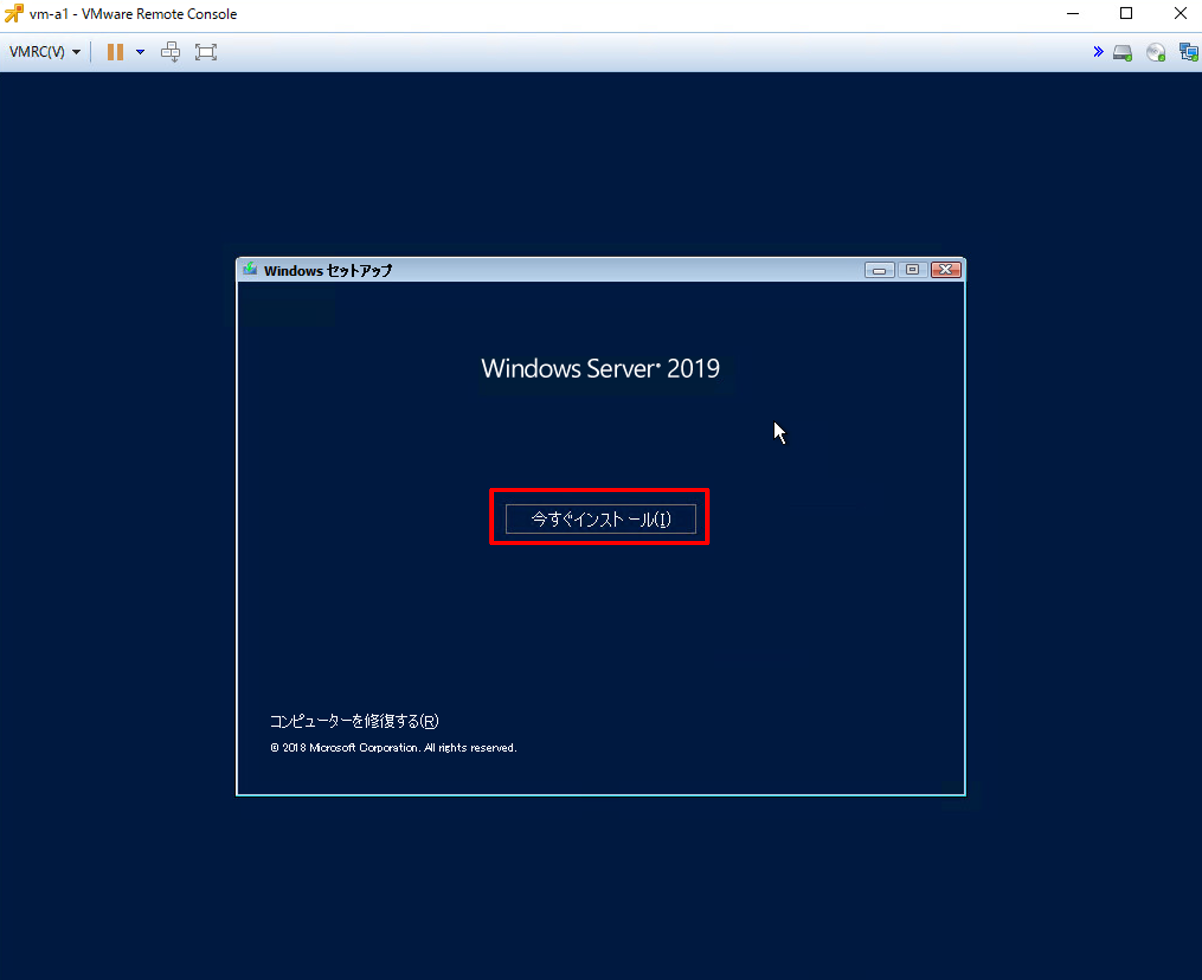Screen dimensions: 1202x980
Task: Click the 今すぐインストール(I) button
Action: tap(600, 519)
